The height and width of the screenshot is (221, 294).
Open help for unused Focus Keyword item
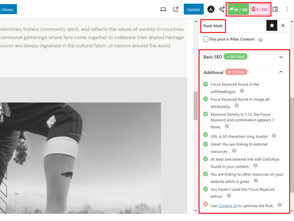coord(229,195)
